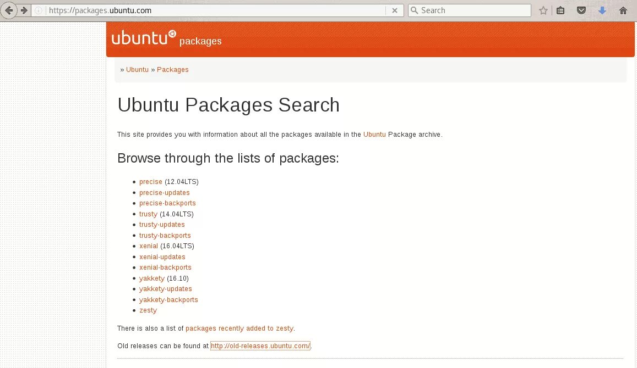Save page to Pocket icon
Screen dimensions: 637x368
coord(581,10)
